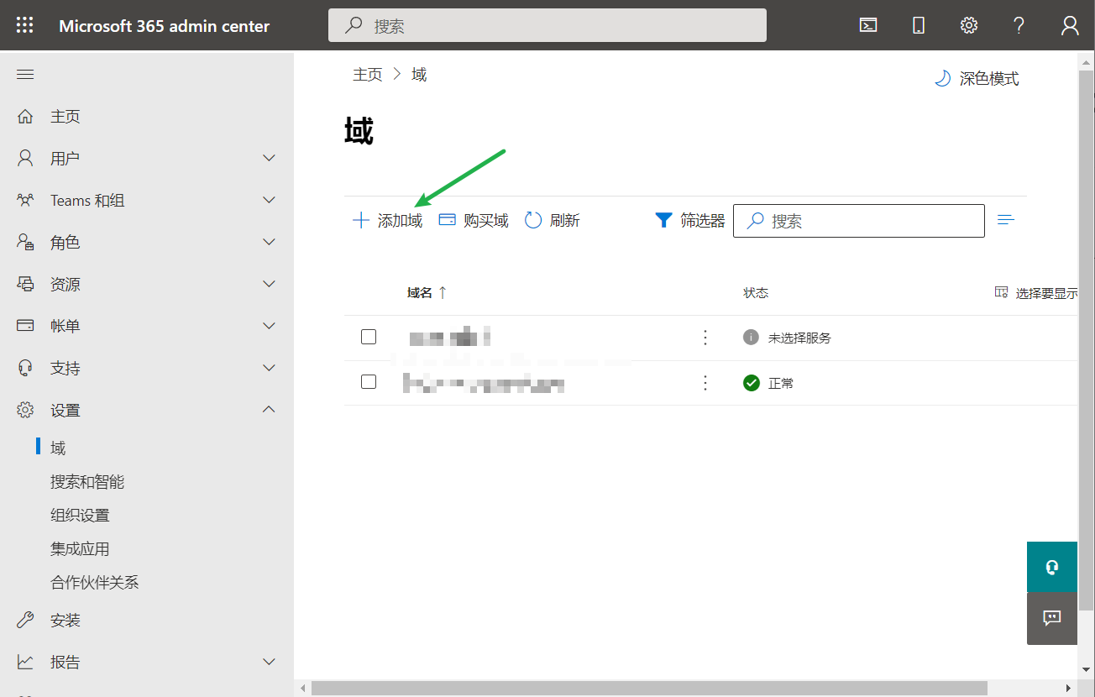
Task: Toggle 深色模式 dark mode
Action: click(977, 79)
